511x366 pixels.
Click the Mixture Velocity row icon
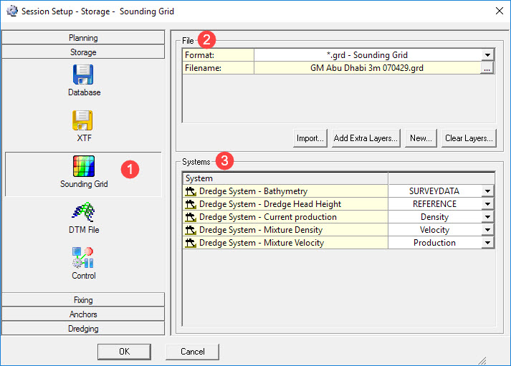(x=191, y=243)
